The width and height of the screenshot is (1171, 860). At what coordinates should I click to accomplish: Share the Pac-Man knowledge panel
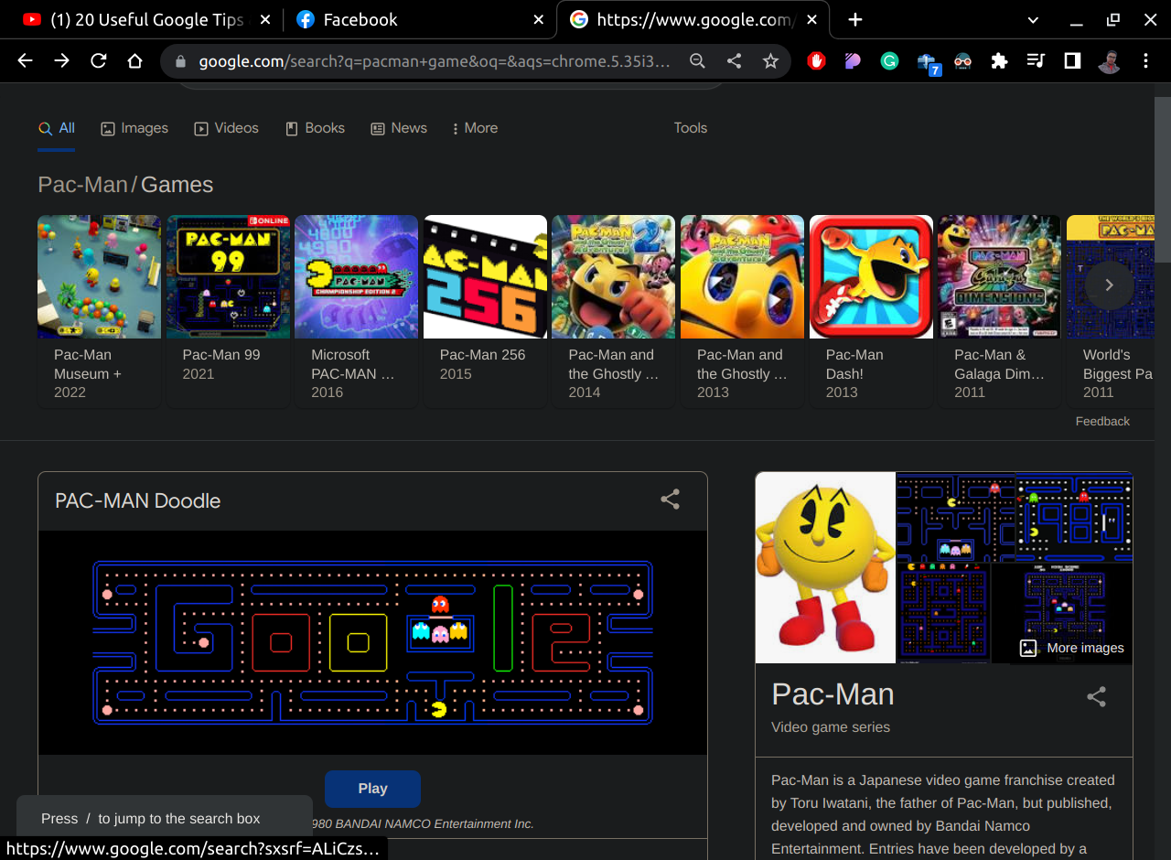coord(1096,696)
